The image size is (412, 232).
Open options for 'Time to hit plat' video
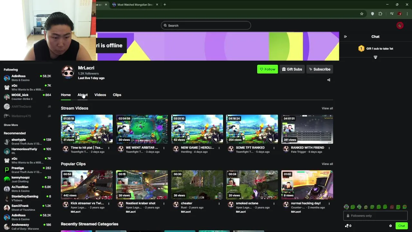click(x=109, y=148)
